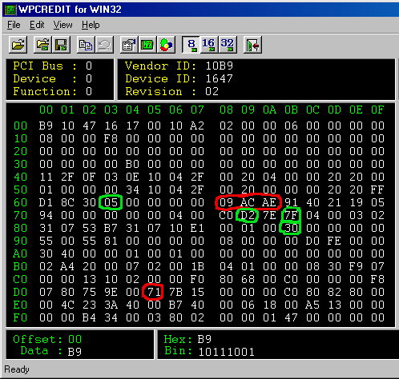399x379 pixels.
Task: Click the open folder toolbar icon
Action: coord(18,45)
